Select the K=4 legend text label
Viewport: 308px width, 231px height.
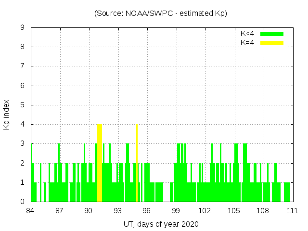pos(247,43)
